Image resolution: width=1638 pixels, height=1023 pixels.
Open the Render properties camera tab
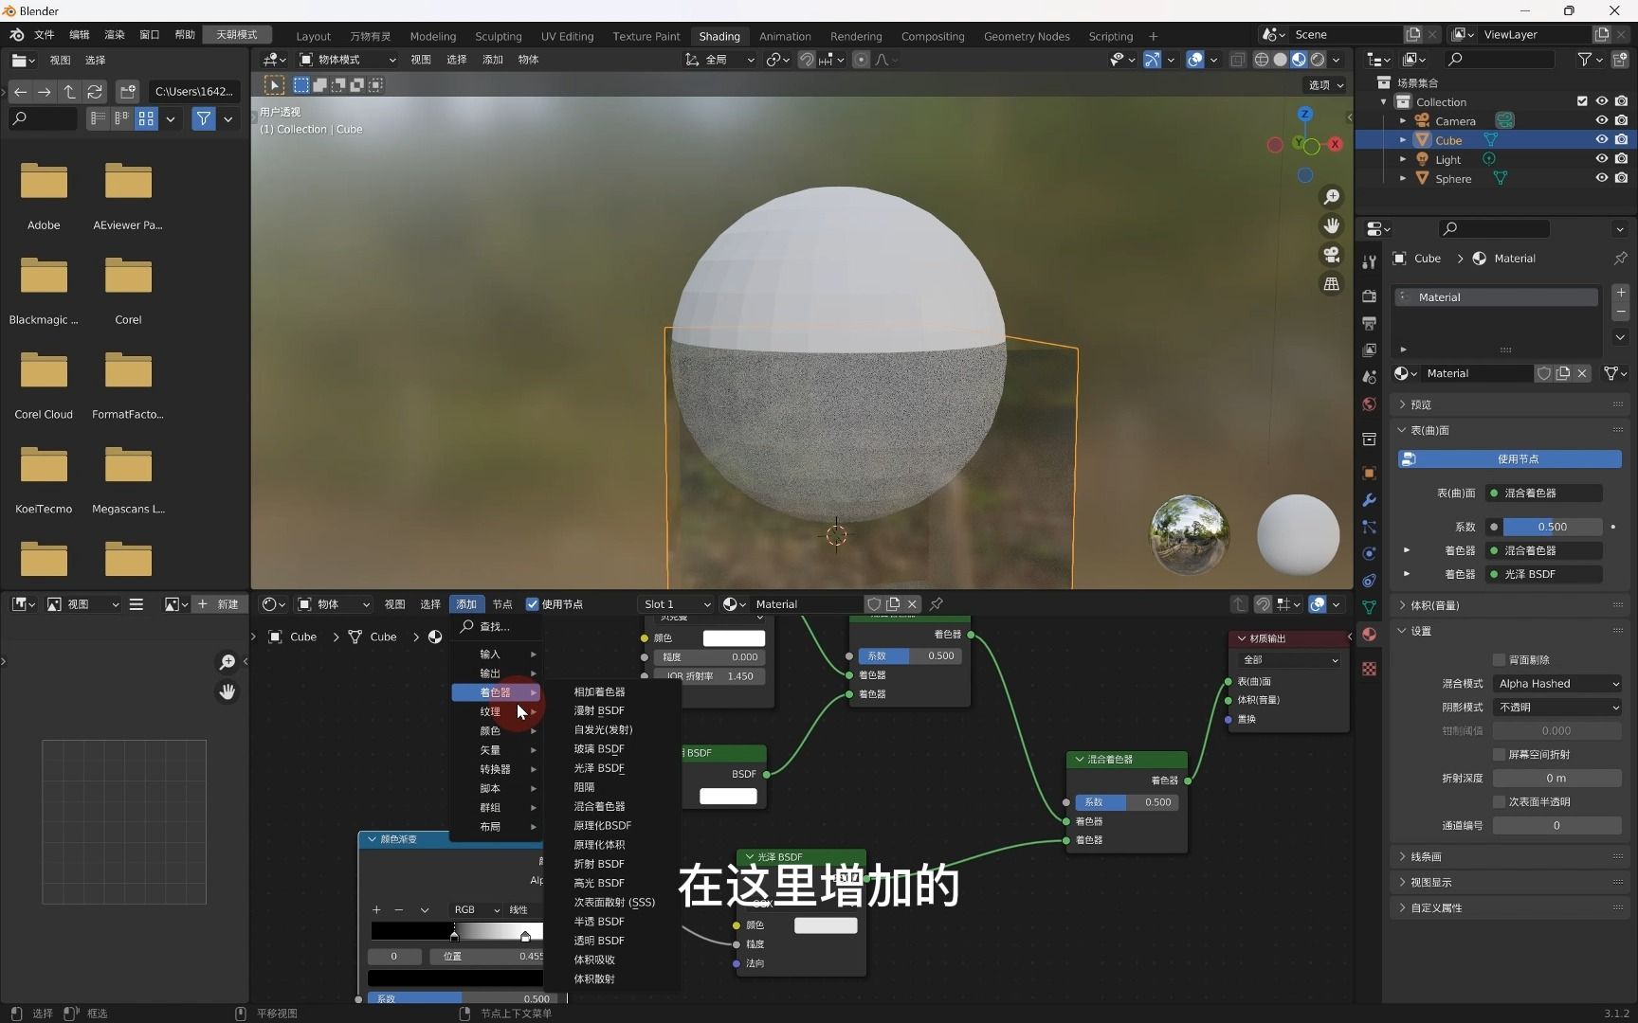click(x=1369, y=295)
